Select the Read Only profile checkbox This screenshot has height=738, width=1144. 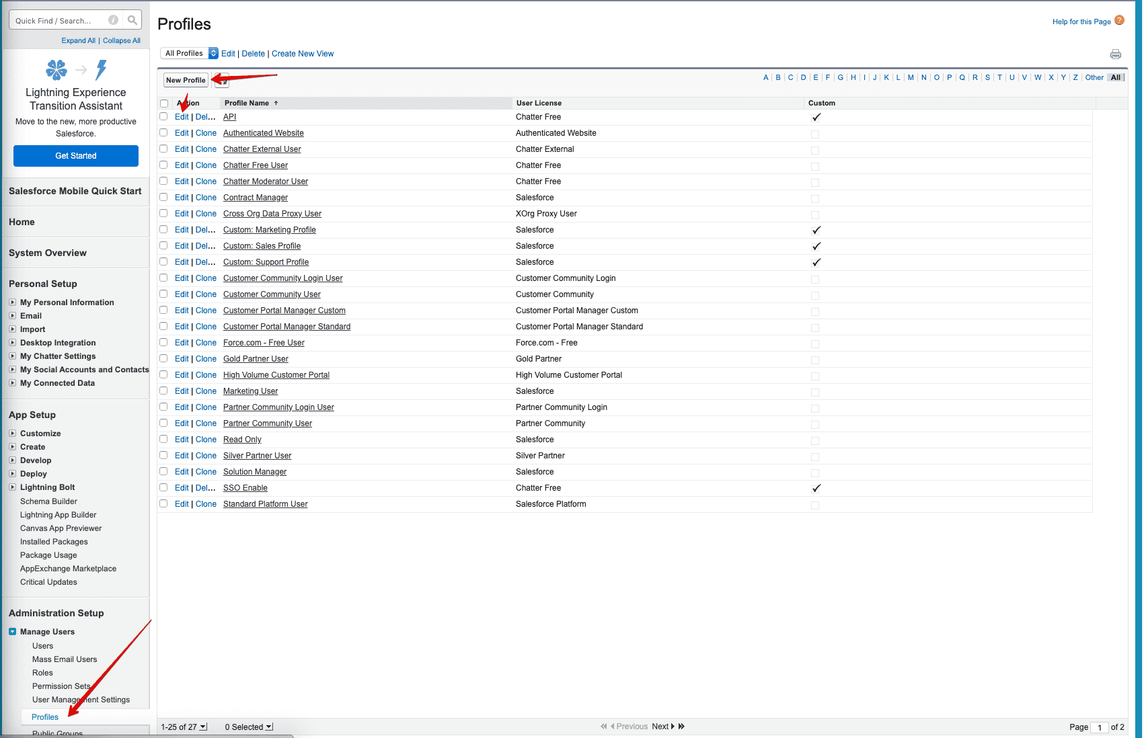pyautogui.click(x=163, y=440)
